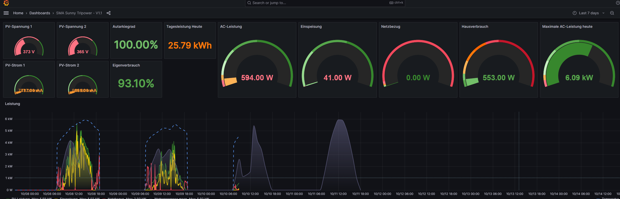Click the magnifier icon in search bar
This screenshot has width=620, height=199.
[249, 3]
